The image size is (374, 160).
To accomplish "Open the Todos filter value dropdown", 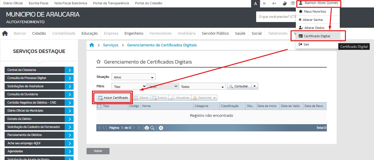I will tap(202, 86).
